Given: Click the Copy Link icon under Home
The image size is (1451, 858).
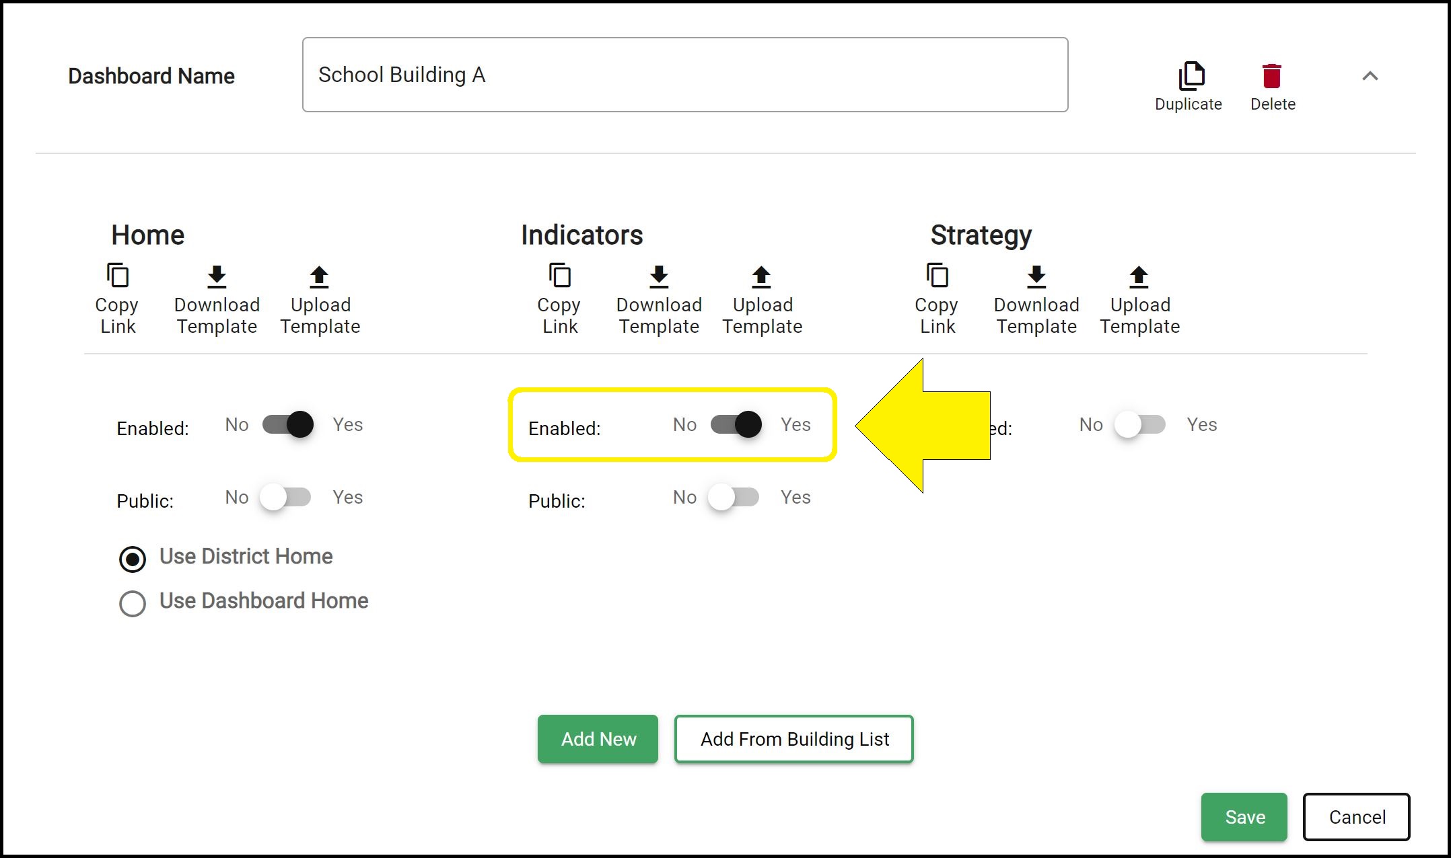Looking at the screenshot, I should point(117,275).
